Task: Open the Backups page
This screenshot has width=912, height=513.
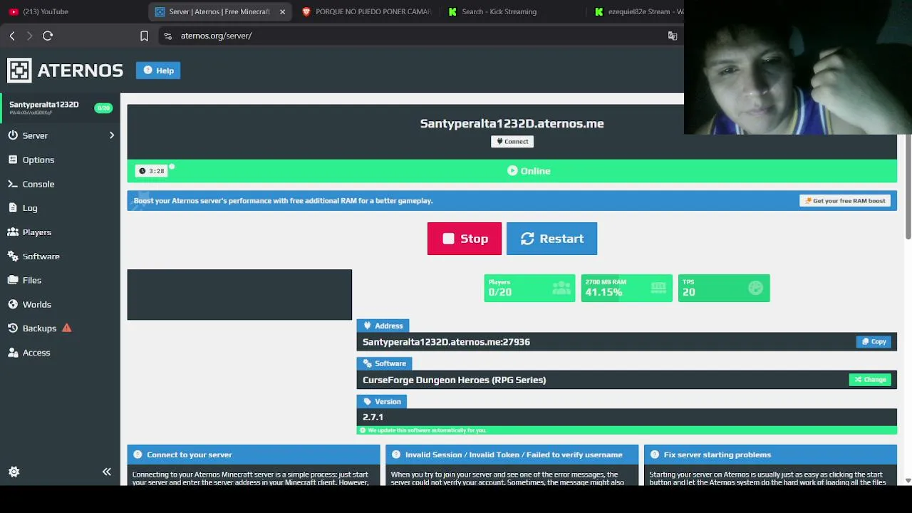Action: (39, 328)
